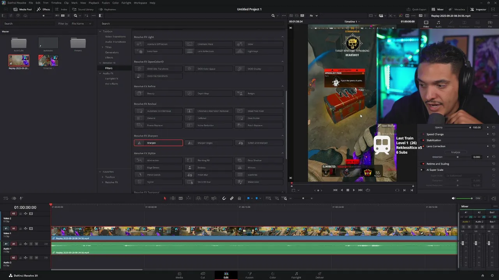Open the Timeline 1 name dropdown

352,21
